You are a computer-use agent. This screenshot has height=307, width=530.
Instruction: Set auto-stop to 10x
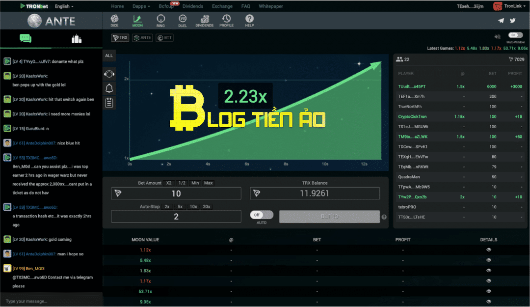[193, 206]
